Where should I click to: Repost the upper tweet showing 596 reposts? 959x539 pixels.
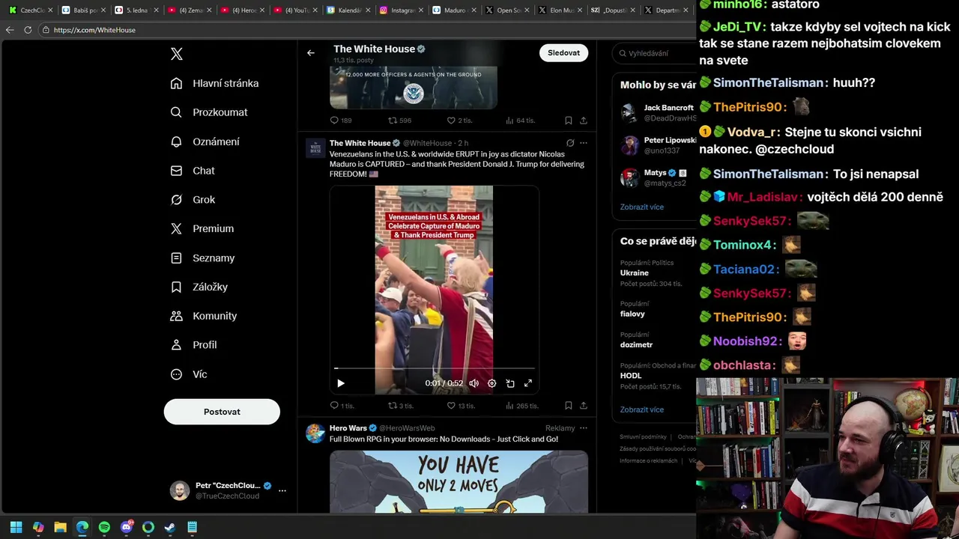[399, 121]
